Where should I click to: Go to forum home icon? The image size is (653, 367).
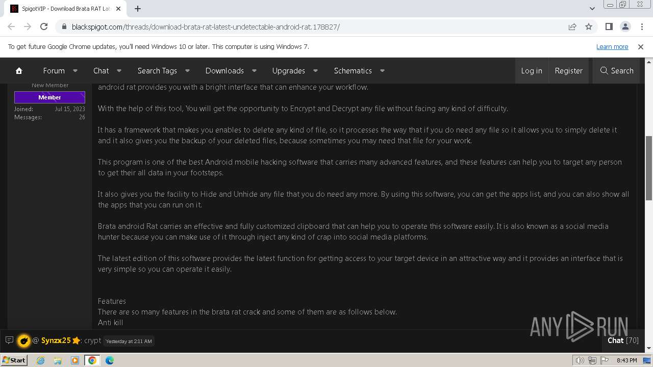19,71
